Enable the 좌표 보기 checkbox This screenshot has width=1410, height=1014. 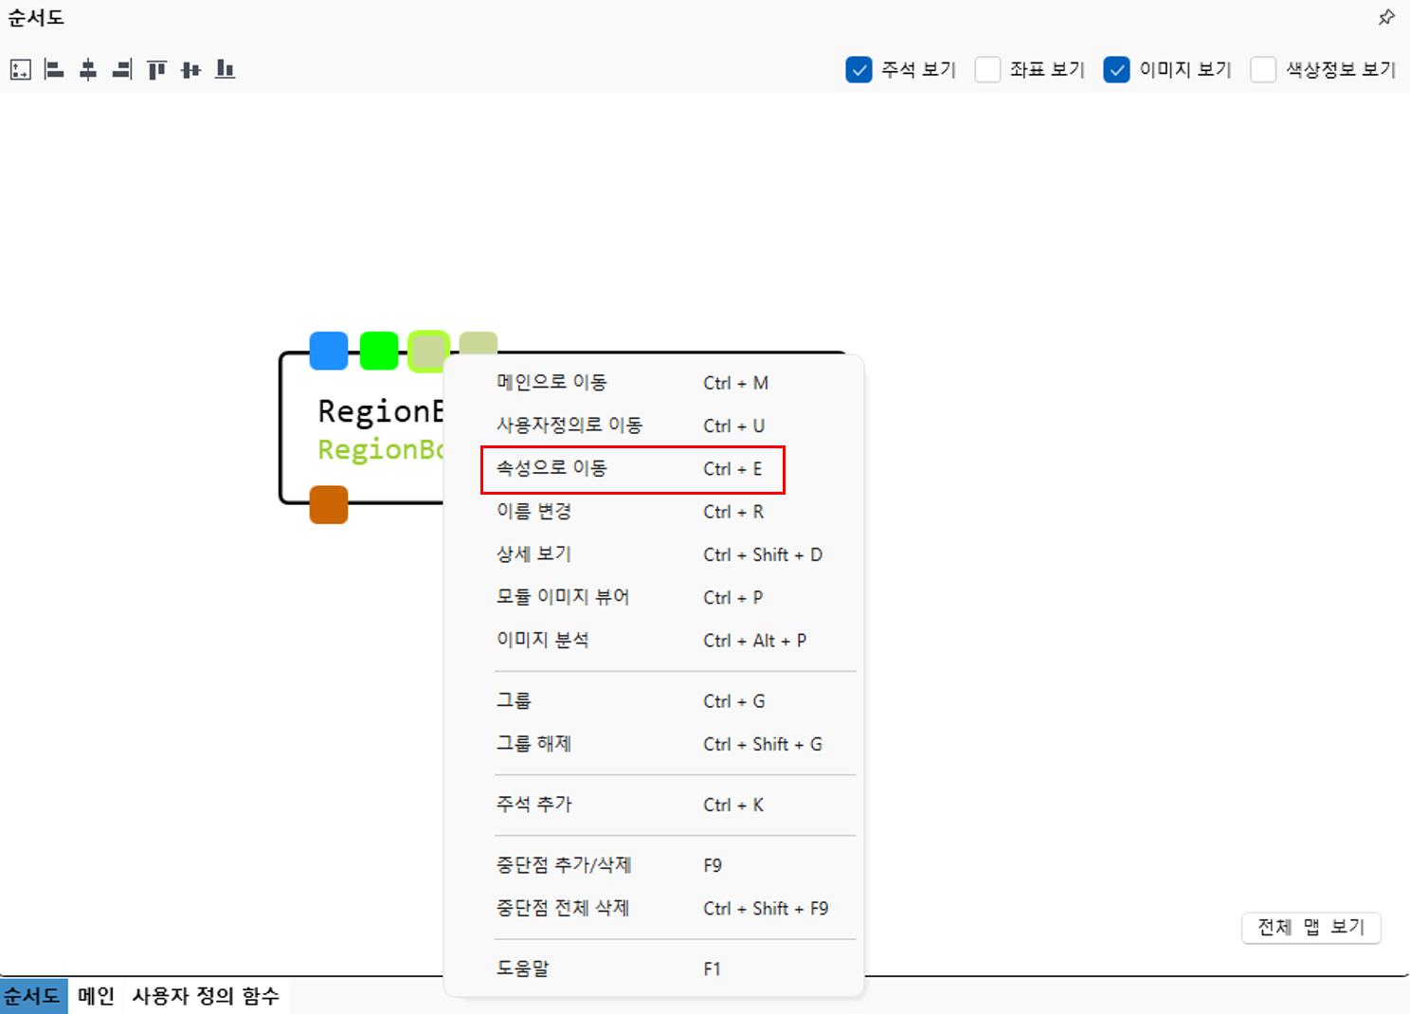(987, 70)
